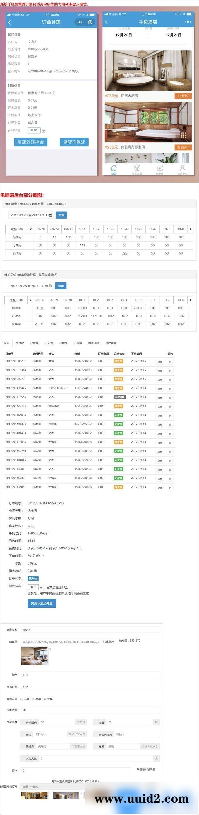
Task: Click the 房间数量 input field
Action: coord(90,710)
